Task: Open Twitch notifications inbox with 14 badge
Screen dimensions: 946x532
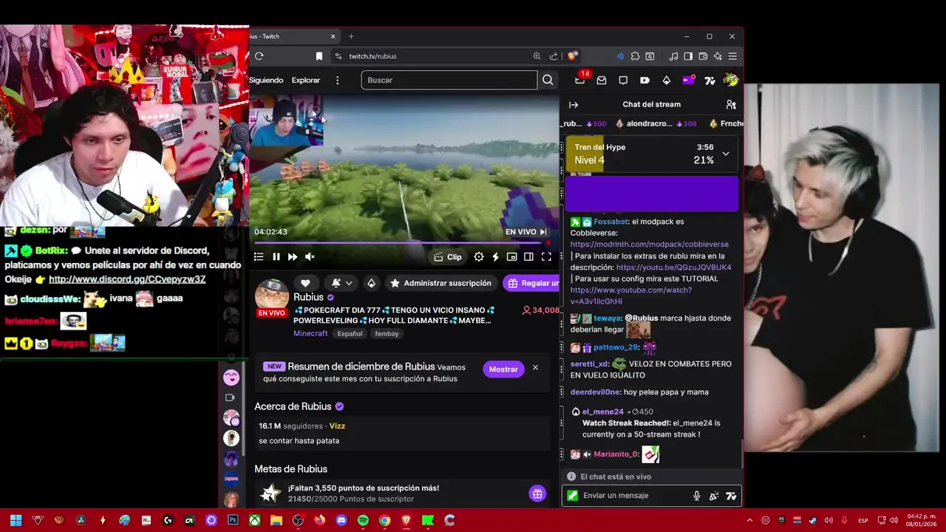Action: pos(580,80)
